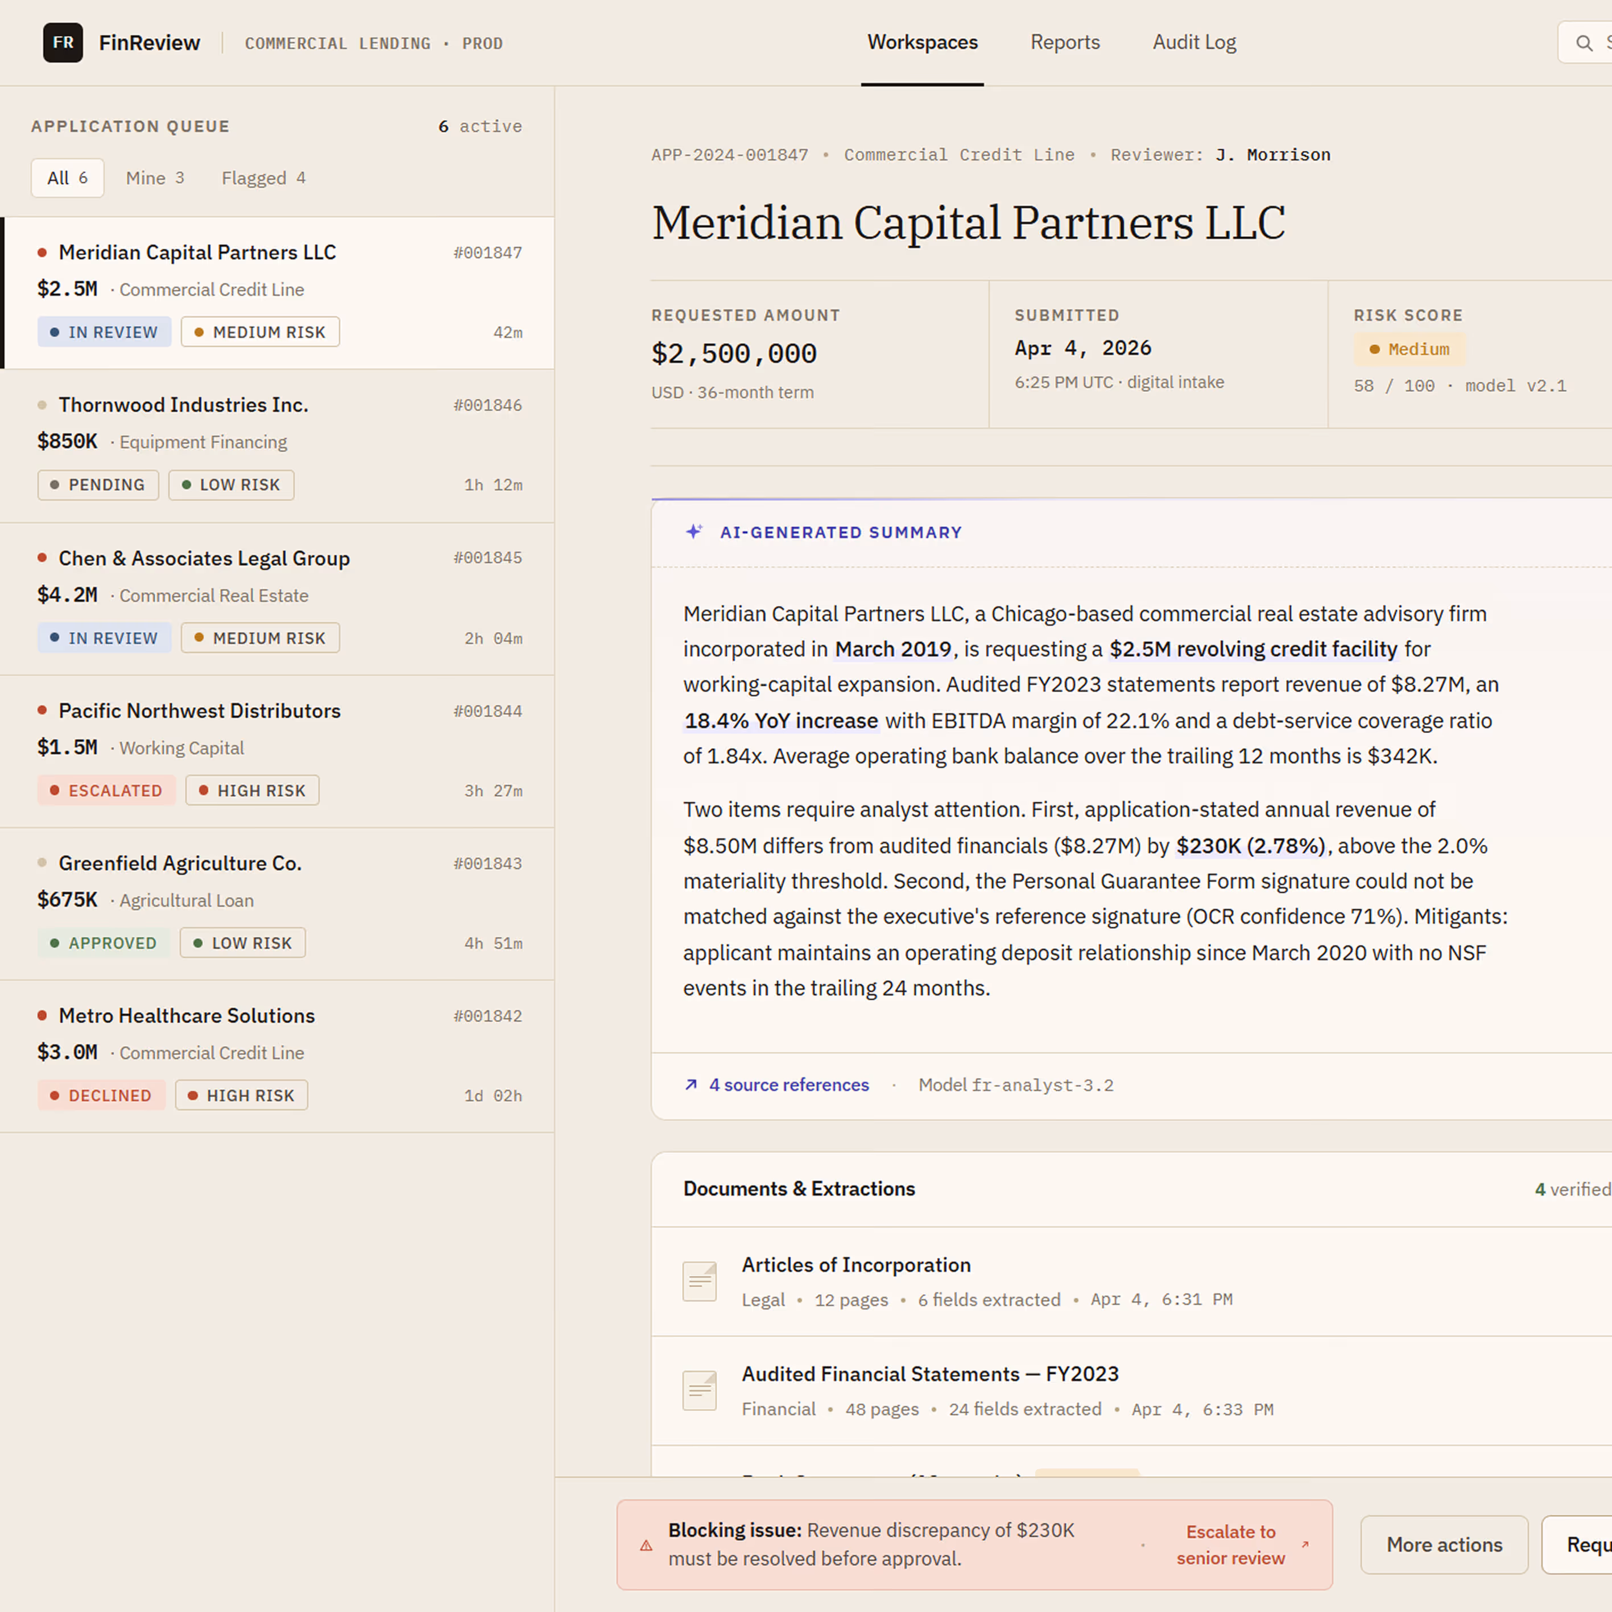Select Thornwood Industries Inc. application
Image resolution: width=1612 pixels, height=1612 pixels.
(x=277, y=447)
